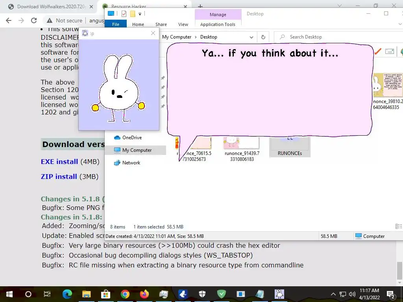Close the Download Wolfwalkers browser tab

(x=91, y=7)
